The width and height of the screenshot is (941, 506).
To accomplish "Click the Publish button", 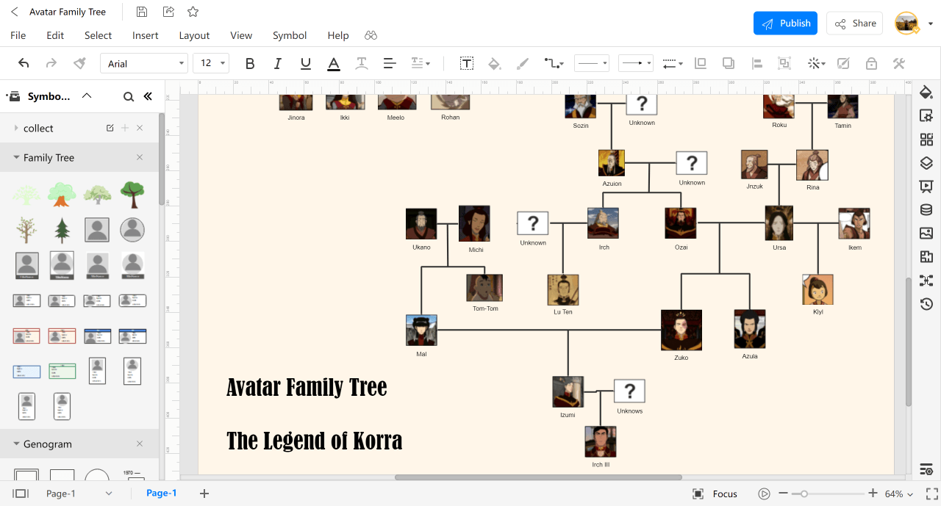I will point(785,23).
